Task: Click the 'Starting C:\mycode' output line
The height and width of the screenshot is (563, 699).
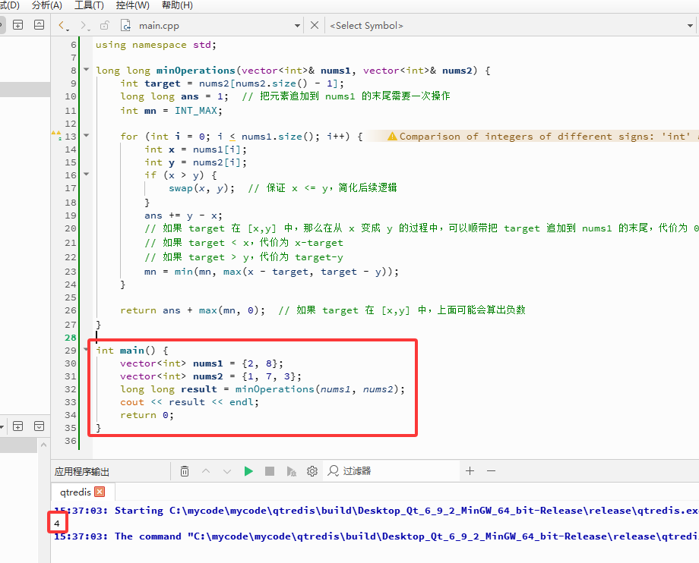Action: pyautogui.click(x=377, y=511)
